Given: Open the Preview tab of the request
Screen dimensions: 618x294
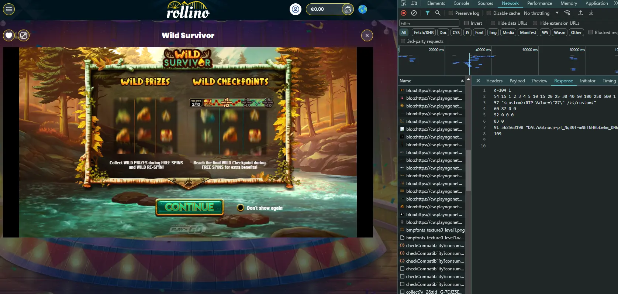Looking at the screenshot, I should click(x=540, y=81).
